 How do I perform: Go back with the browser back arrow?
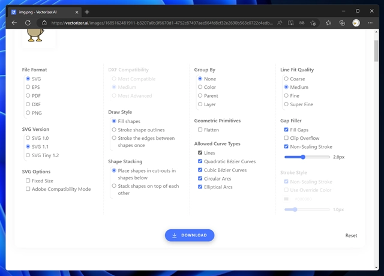click(x=14, y=23)
